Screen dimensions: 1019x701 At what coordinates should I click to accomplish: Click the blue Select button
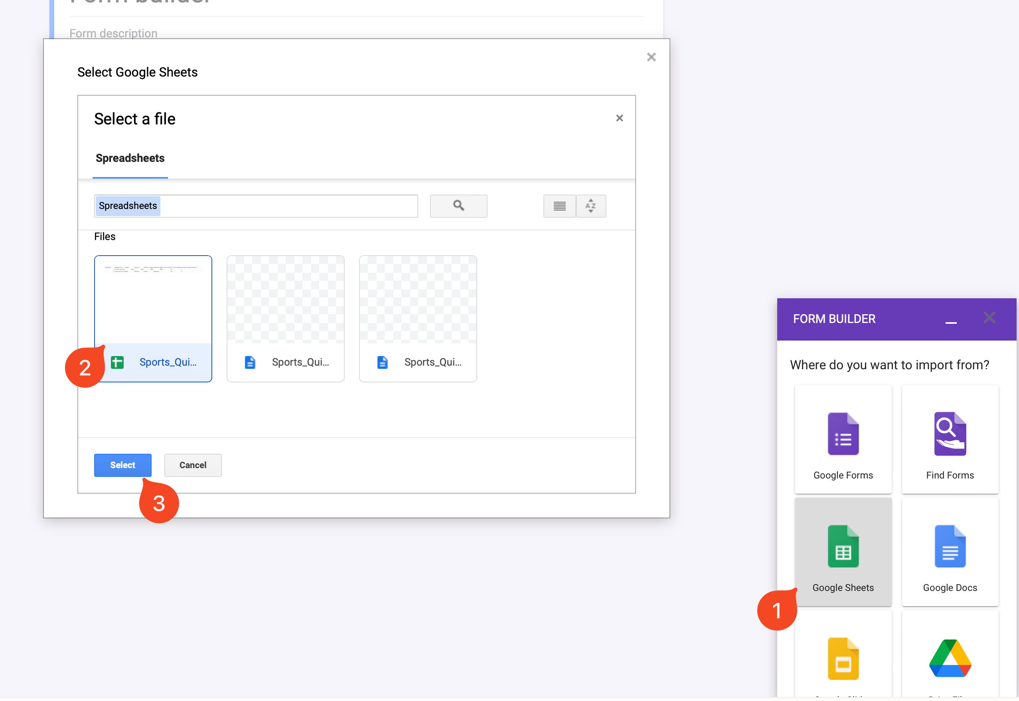tap(122, 466)
